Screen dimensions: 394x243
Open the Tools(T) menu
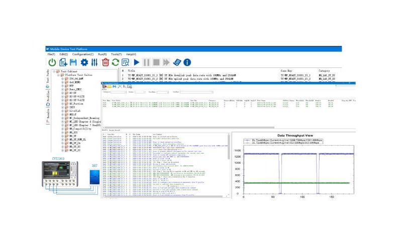116,54
